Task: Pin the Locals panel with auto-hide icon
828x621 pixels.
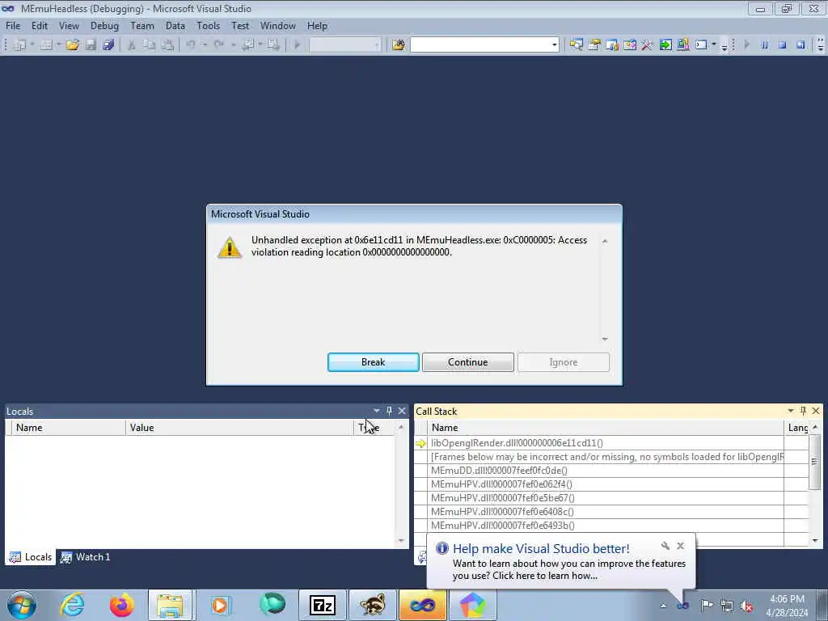Action: (389, 411)
